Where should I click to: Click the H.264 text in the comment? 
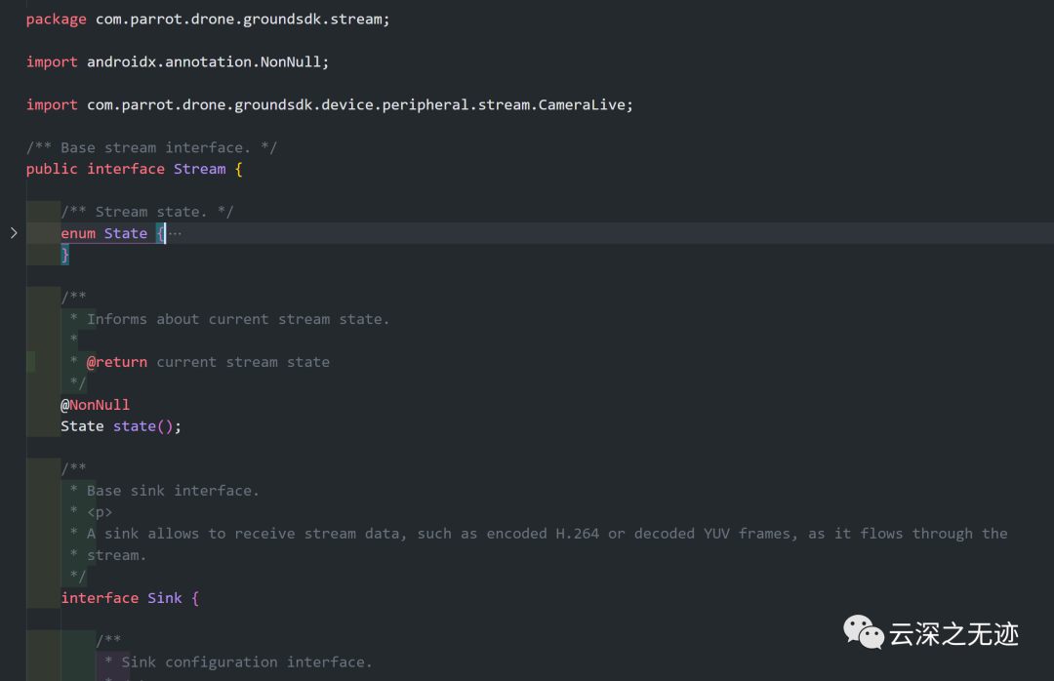tap(578, 534)
